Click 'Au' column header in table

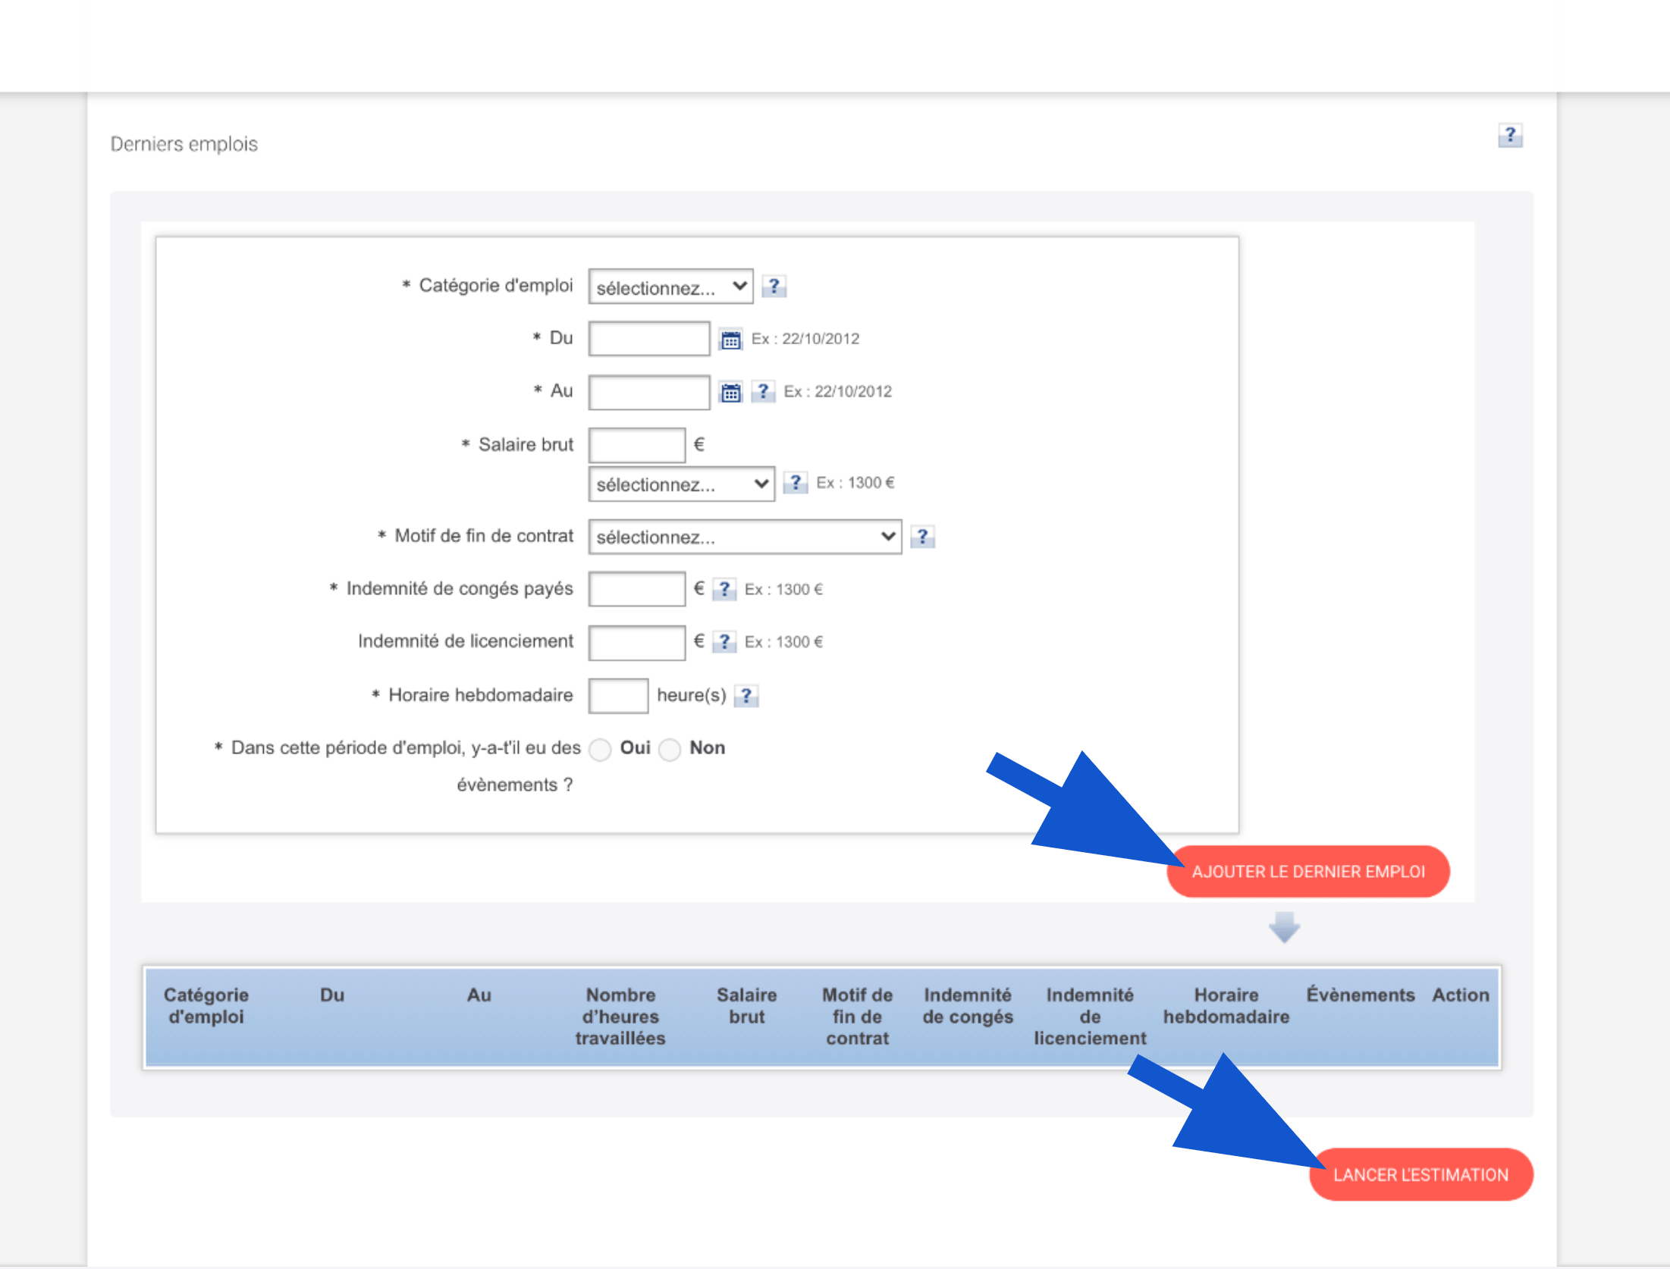pyautogui.click(x=479, y=995)
